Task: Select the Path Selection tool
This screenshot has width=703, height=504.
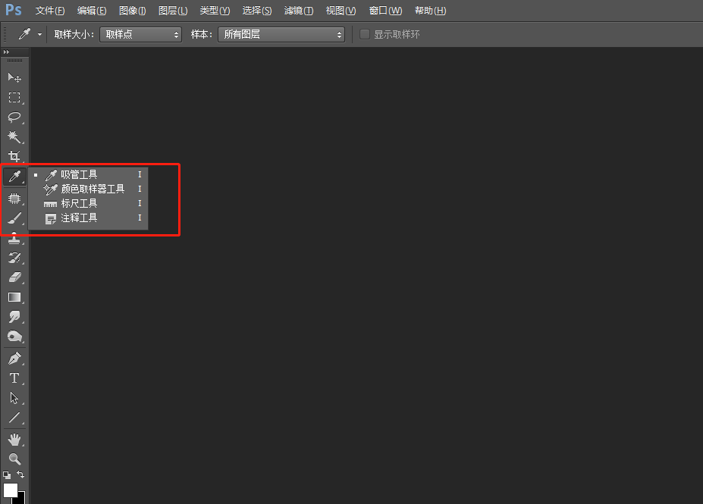Action: point(14,398)
